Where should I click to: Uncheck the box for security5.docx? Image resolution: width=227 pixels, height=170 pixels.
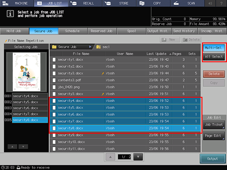54,108
